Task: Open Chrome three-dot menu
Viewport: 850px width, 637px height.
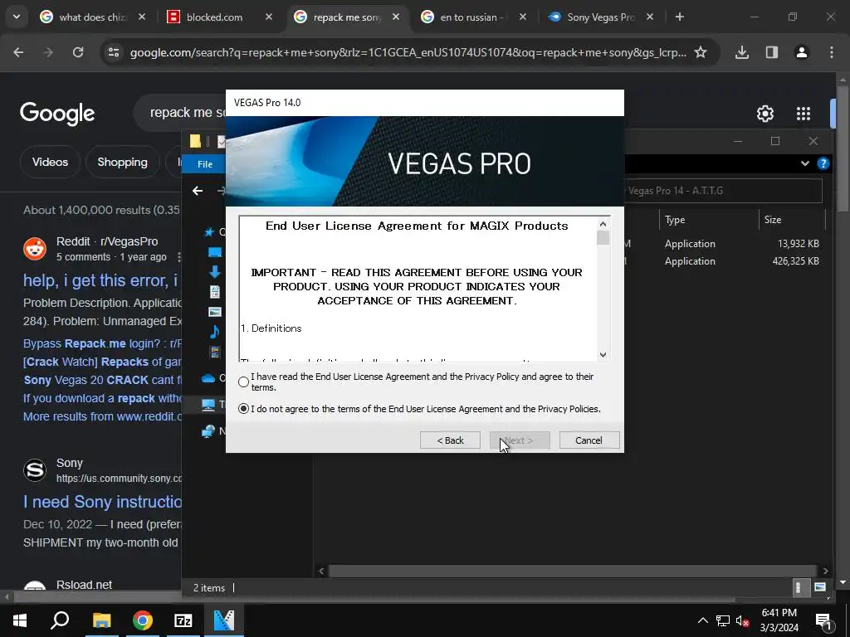Action: point(832,52)
